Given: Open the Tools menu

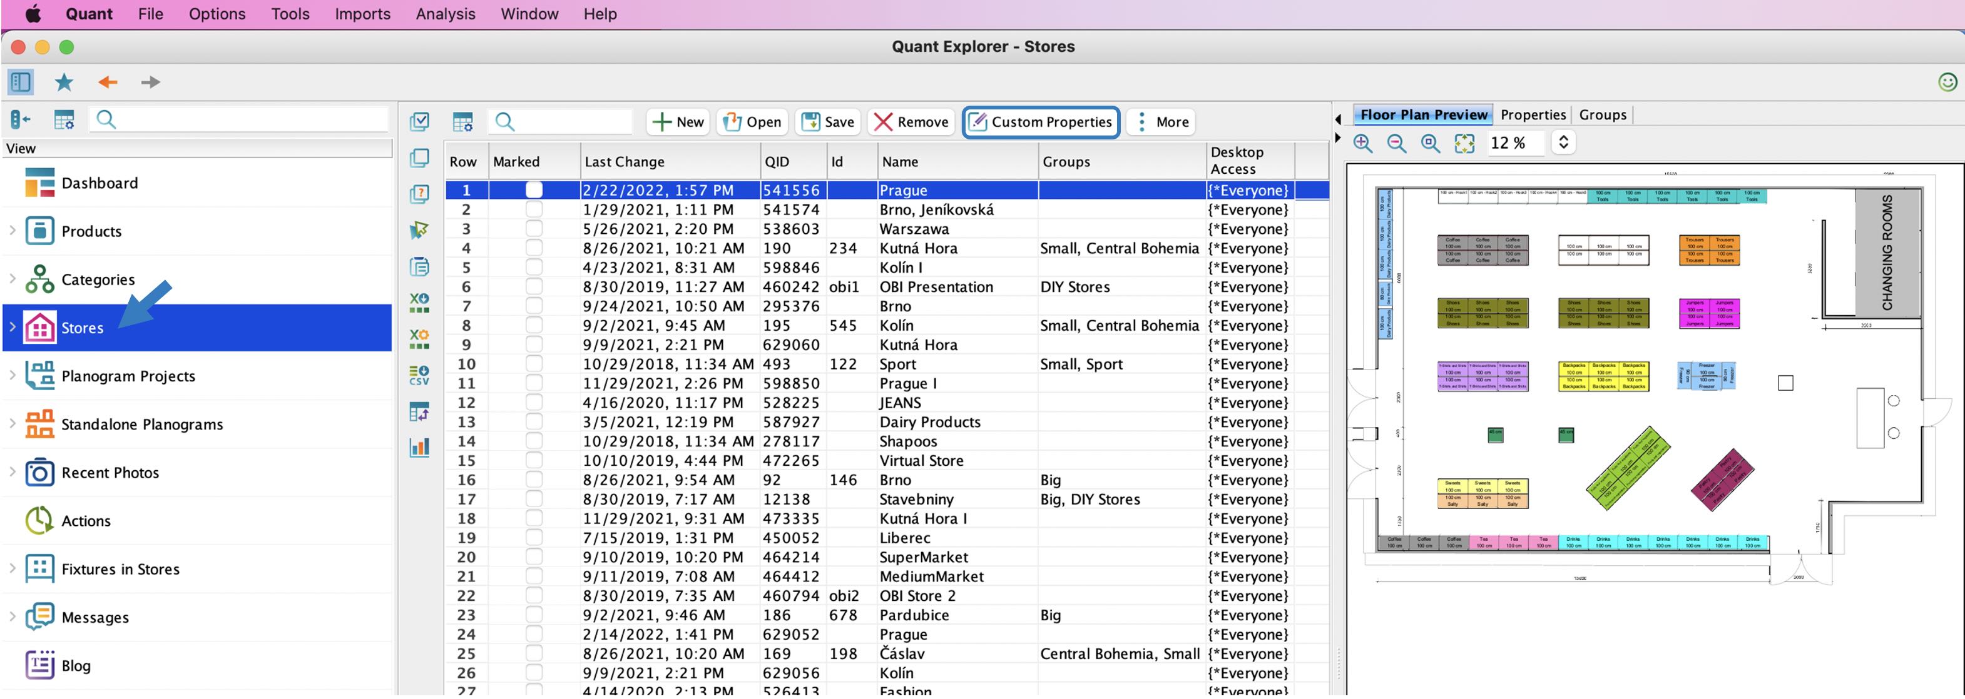Looking at the screenshot, I should 290,14.
